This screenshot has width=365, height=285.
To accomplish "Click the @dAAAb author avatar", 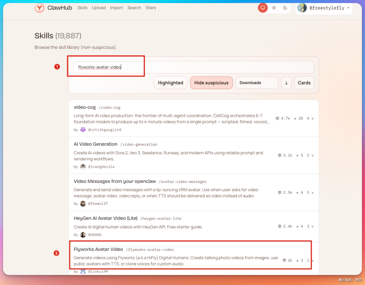I will (x=83, y=235).
